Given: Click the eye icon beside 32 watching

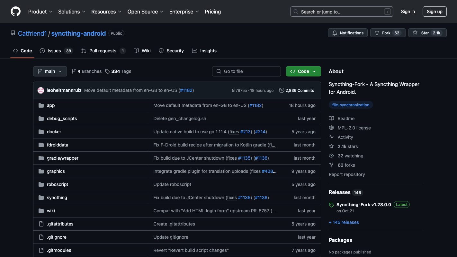Looking at the screenshot, I should click(331, 156).
